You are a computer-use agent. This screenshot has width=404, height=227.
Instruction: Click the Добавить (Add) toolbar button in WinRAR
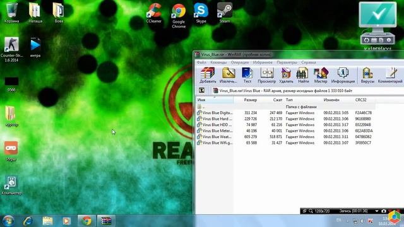point(208,75)
